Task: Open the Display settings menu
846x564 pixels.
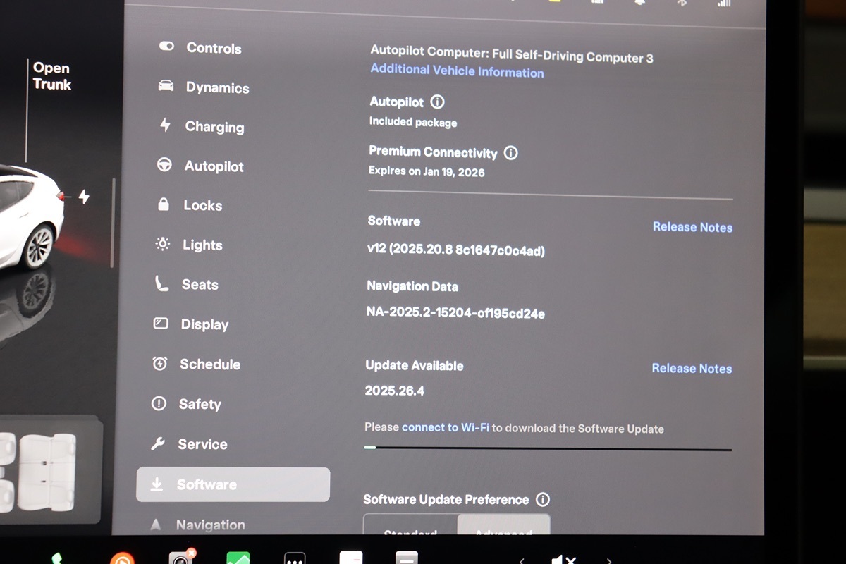Action: coord(204,324)
